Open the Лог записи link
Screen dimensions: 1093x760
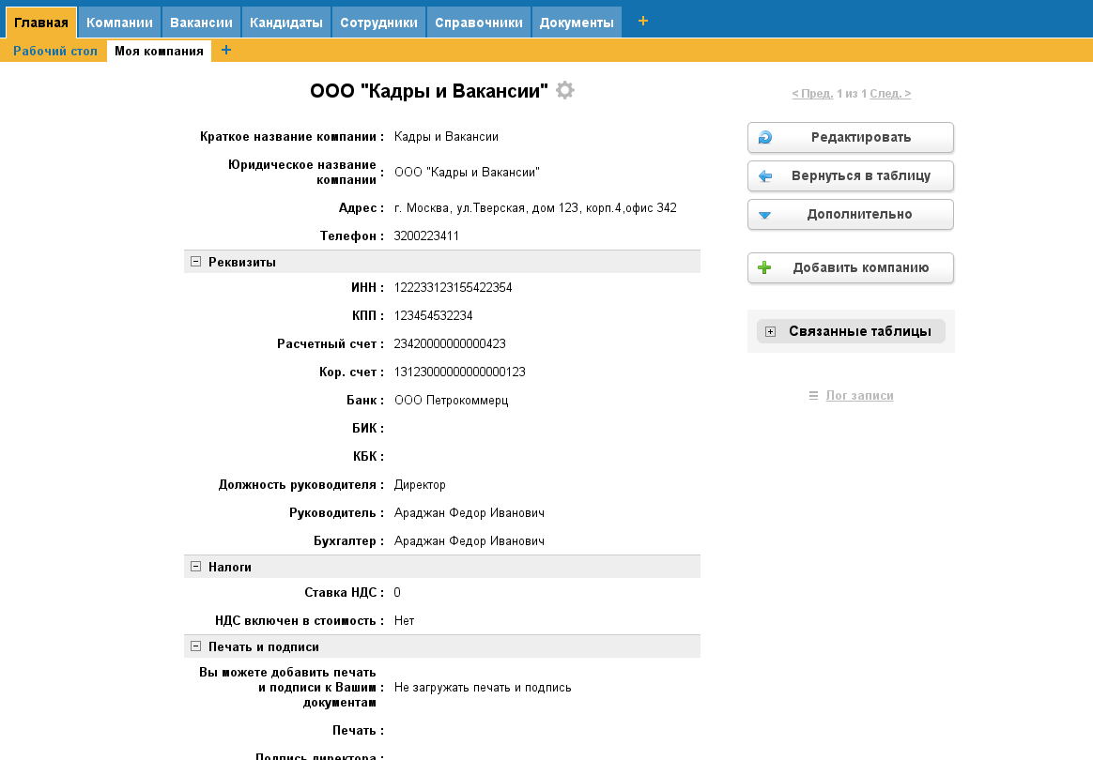(x=859, y=396)
